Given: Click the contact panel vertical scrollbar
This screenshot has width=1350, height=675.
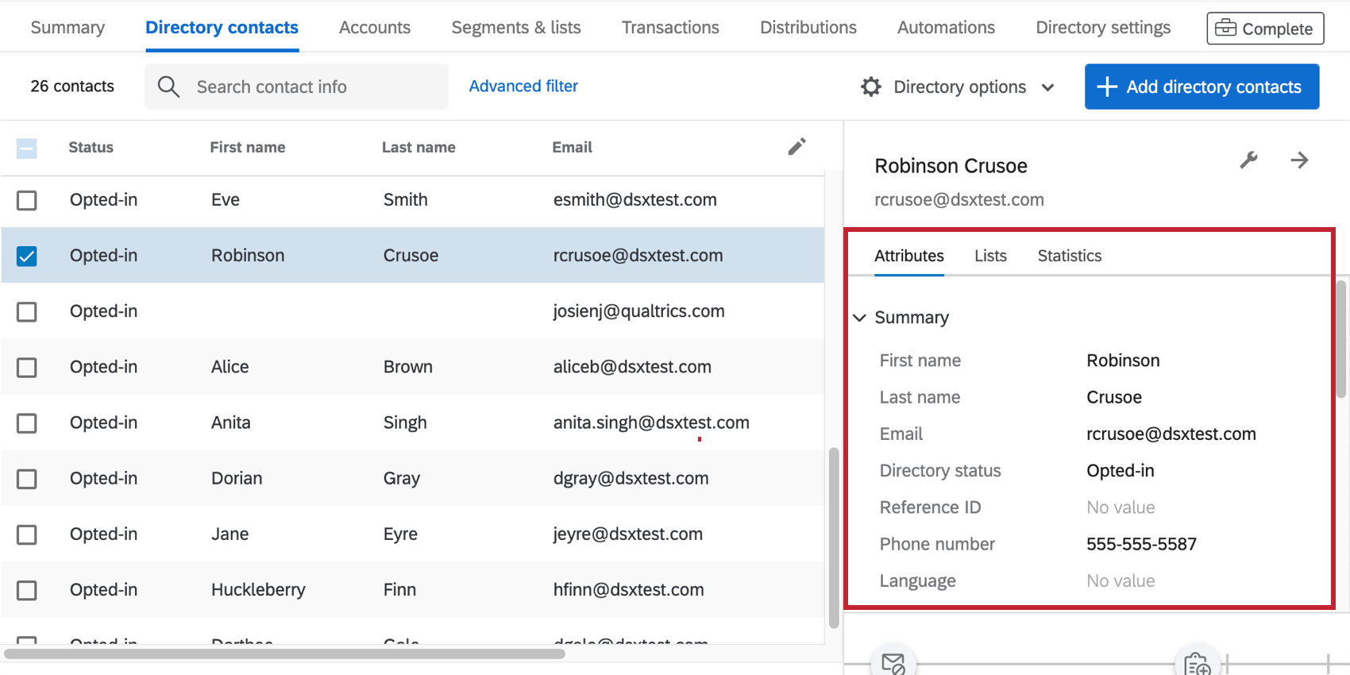Looking at the screenshot, I should point(1341,338).
